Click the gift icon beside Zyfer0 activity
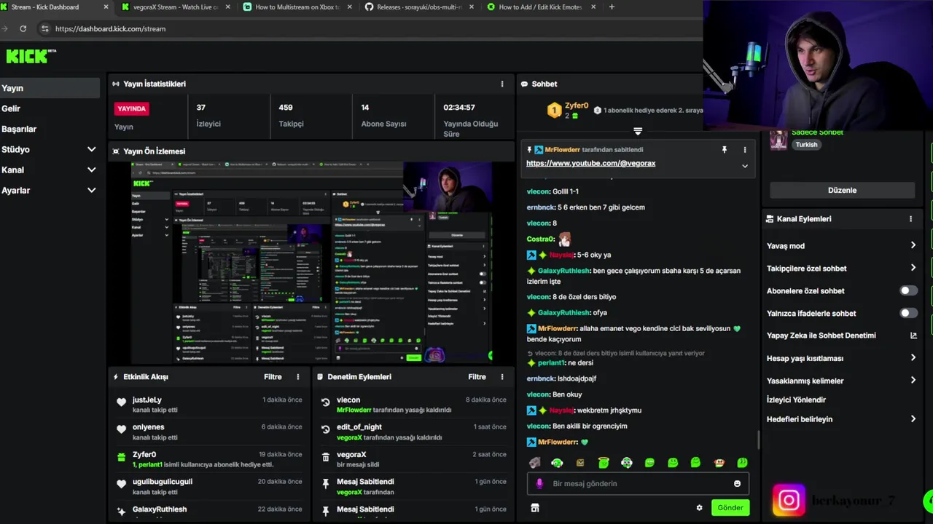Image resolution: width=933 pixels, height=524 pixels. click(122, 457)
